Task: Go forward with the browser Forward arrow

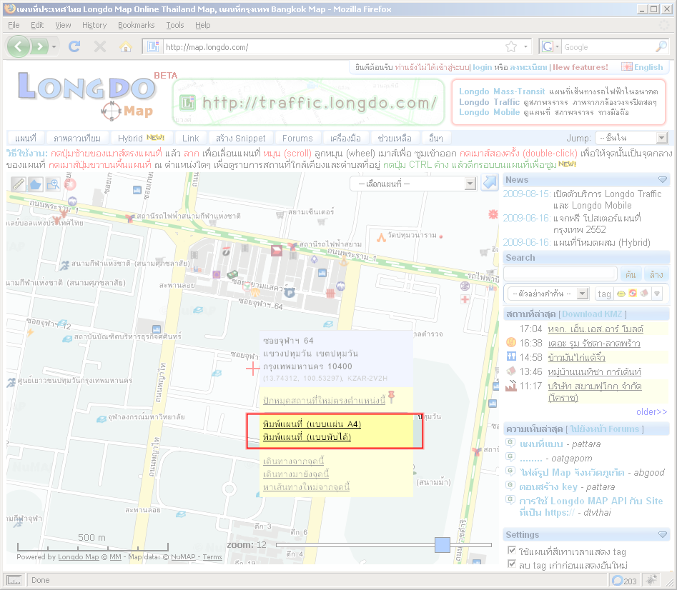Action: tap(40, 46)
